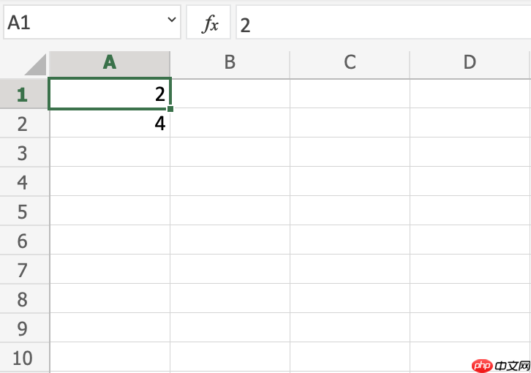The height and width of the screenshot is (373, 531).
Task: Click cell A2 containing 4
Action: point(110,124)
